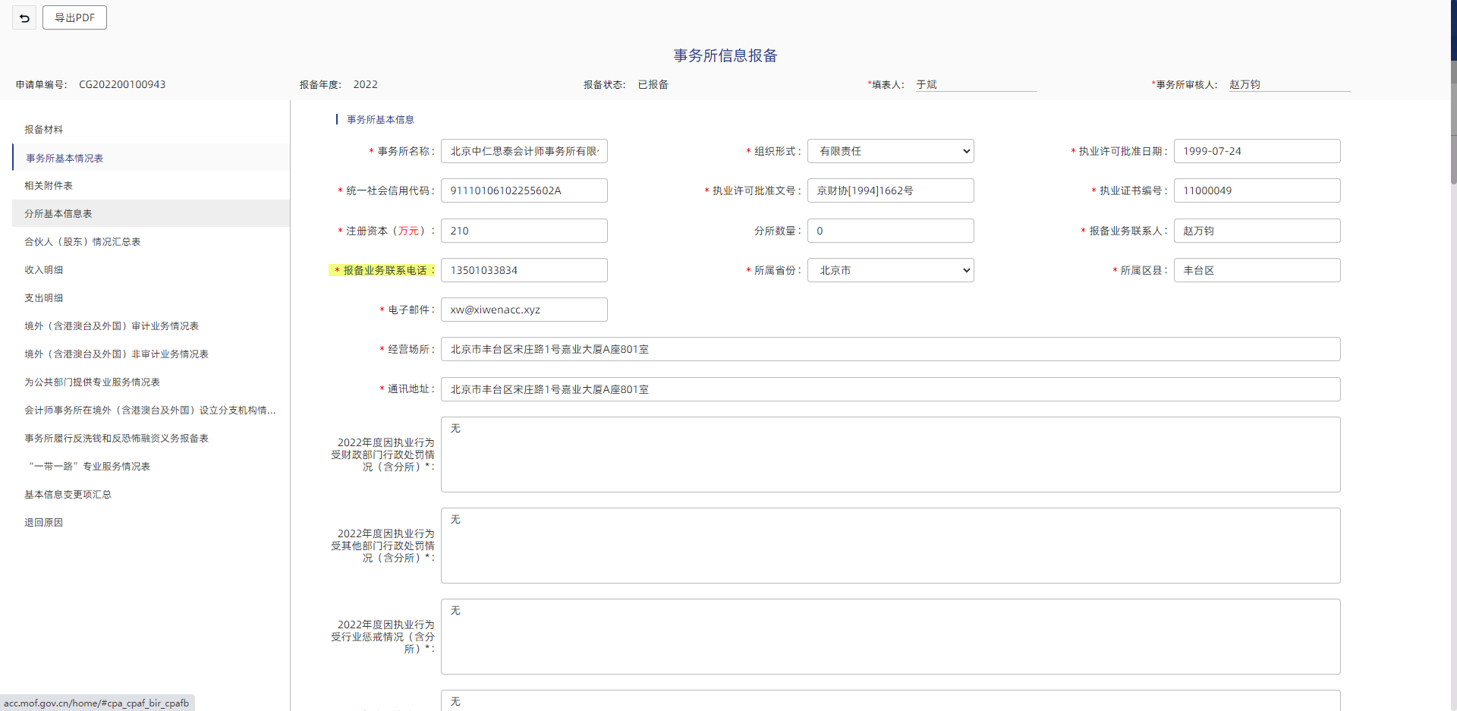Open 报备材料 in the sidebar
This screenshot has width=1457, height=711.
pos(44,130)
